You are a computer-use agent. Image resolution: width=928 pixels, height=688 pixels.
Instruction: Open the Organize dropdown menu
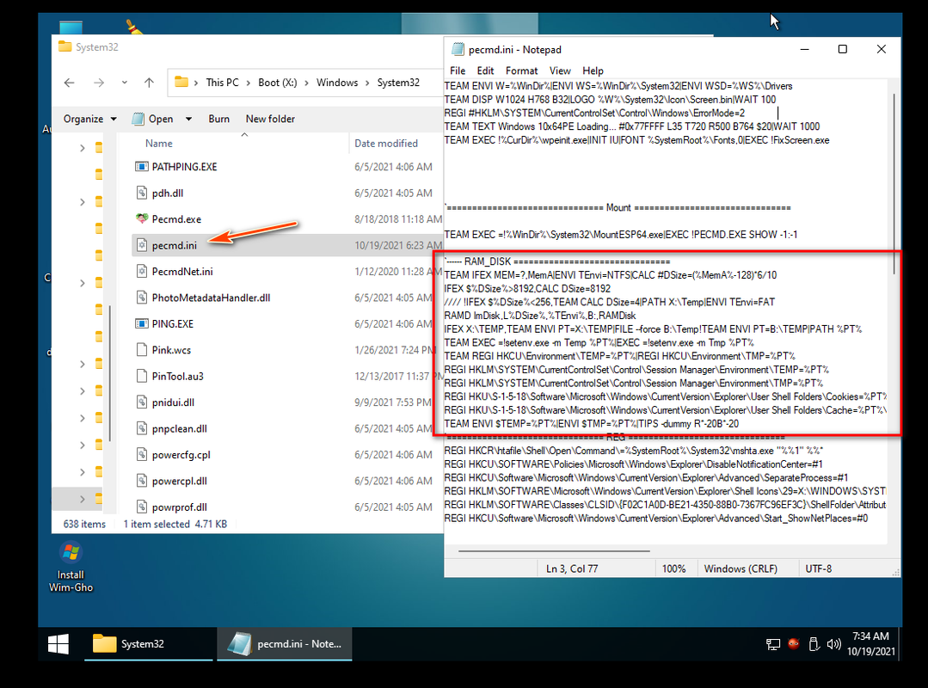90,119
